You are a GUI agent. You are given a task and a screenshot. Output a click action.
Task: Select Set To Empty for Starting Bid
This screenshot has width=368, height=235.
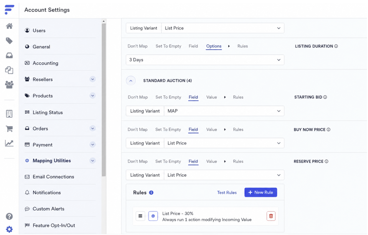(168, 97)
